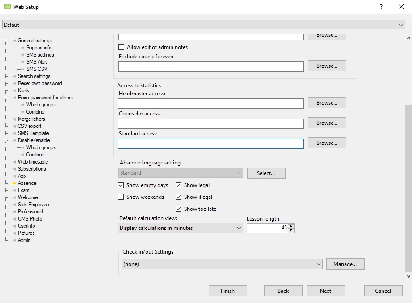
Task: Enable the Show weekends checkbox
Action: point(121,197)
